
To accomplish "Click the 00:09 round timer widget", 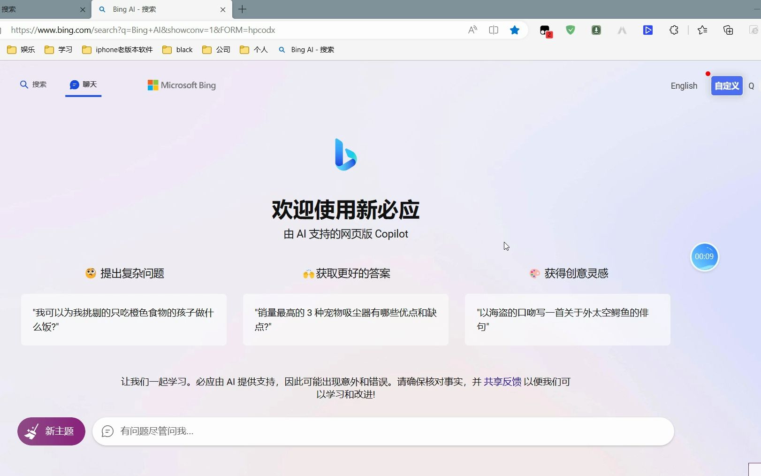I will click(x=704, y=256).
